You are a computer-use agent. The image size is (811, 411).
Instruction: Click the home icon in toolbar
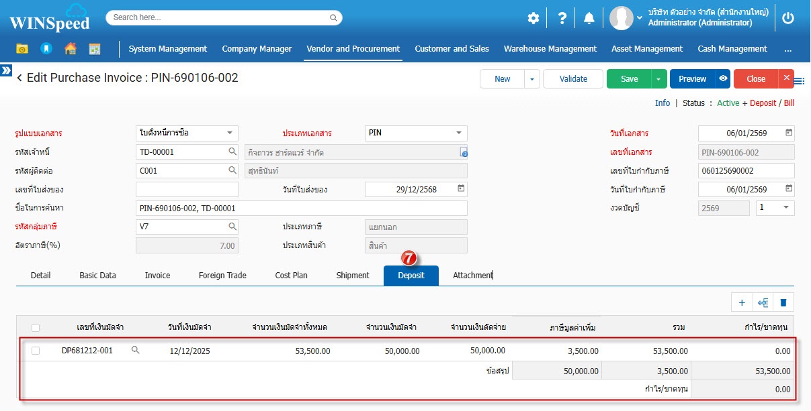coord(71,49)
